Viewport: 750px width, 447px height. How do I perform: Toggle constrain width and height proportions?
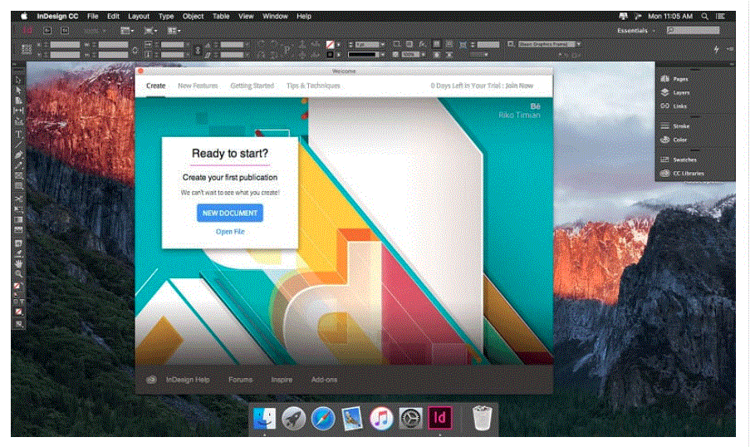[x=135, y=50]
